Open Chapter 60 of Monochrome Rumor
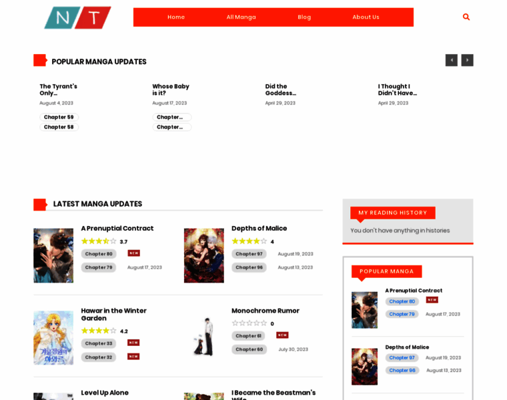 [x=249, y=349]
